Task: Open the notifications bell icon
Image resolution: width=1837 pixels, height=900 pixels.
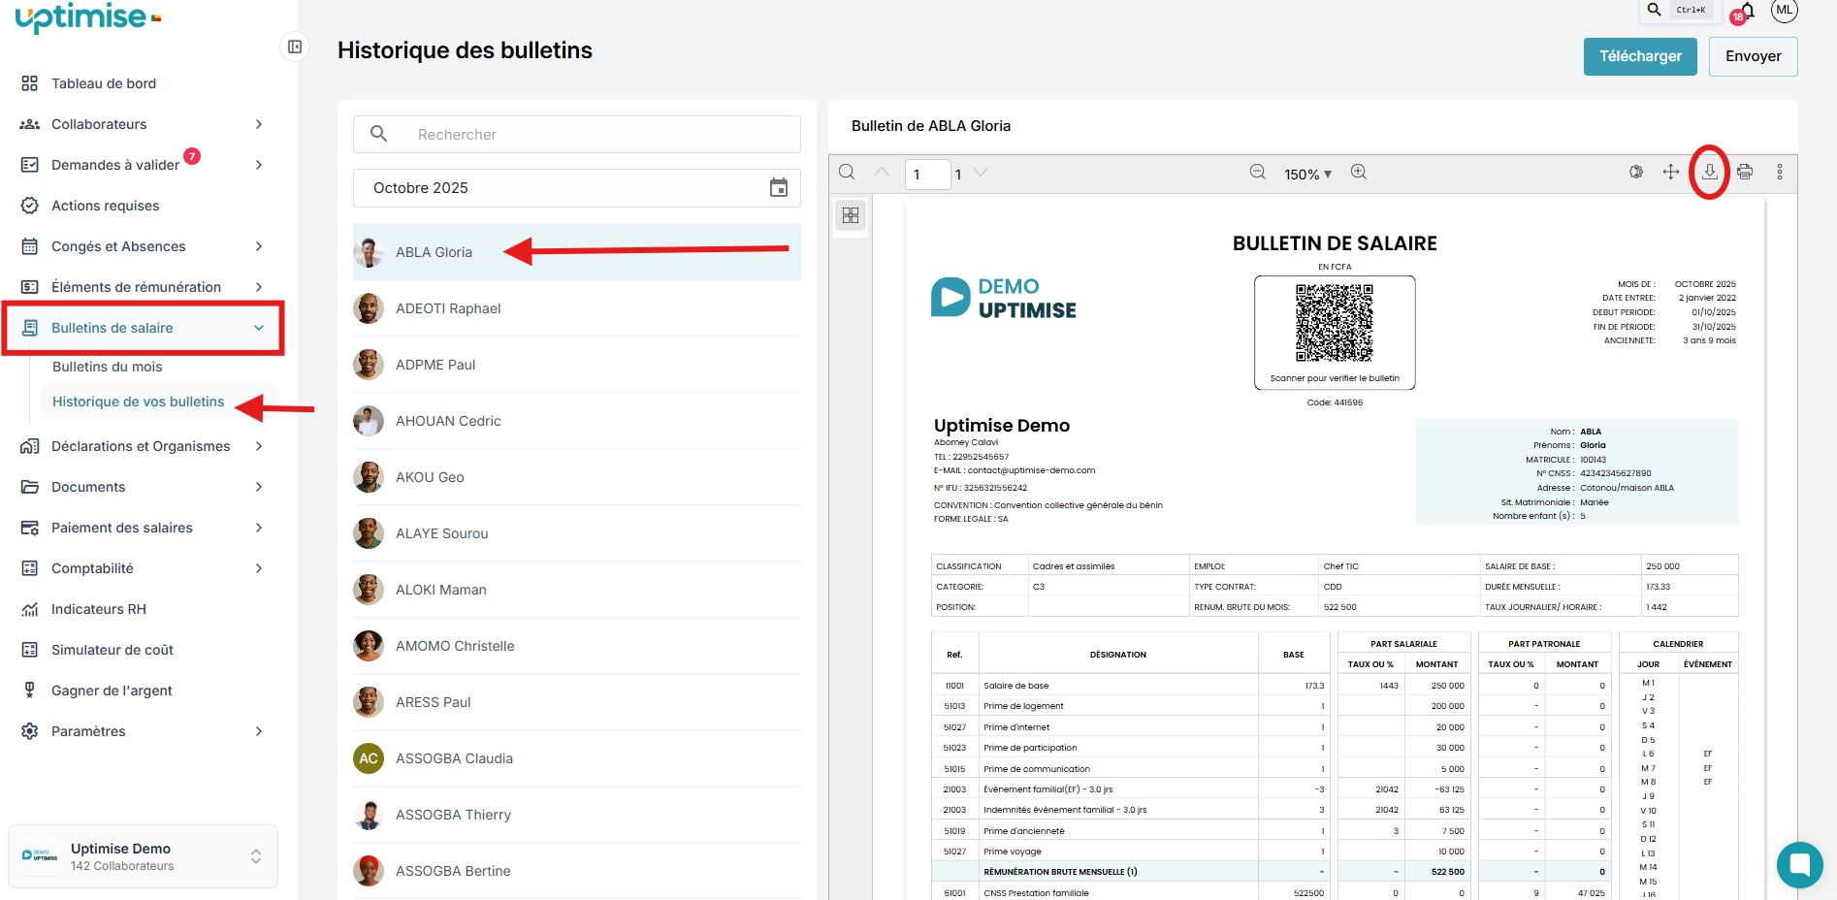Action: point(1747,11)
